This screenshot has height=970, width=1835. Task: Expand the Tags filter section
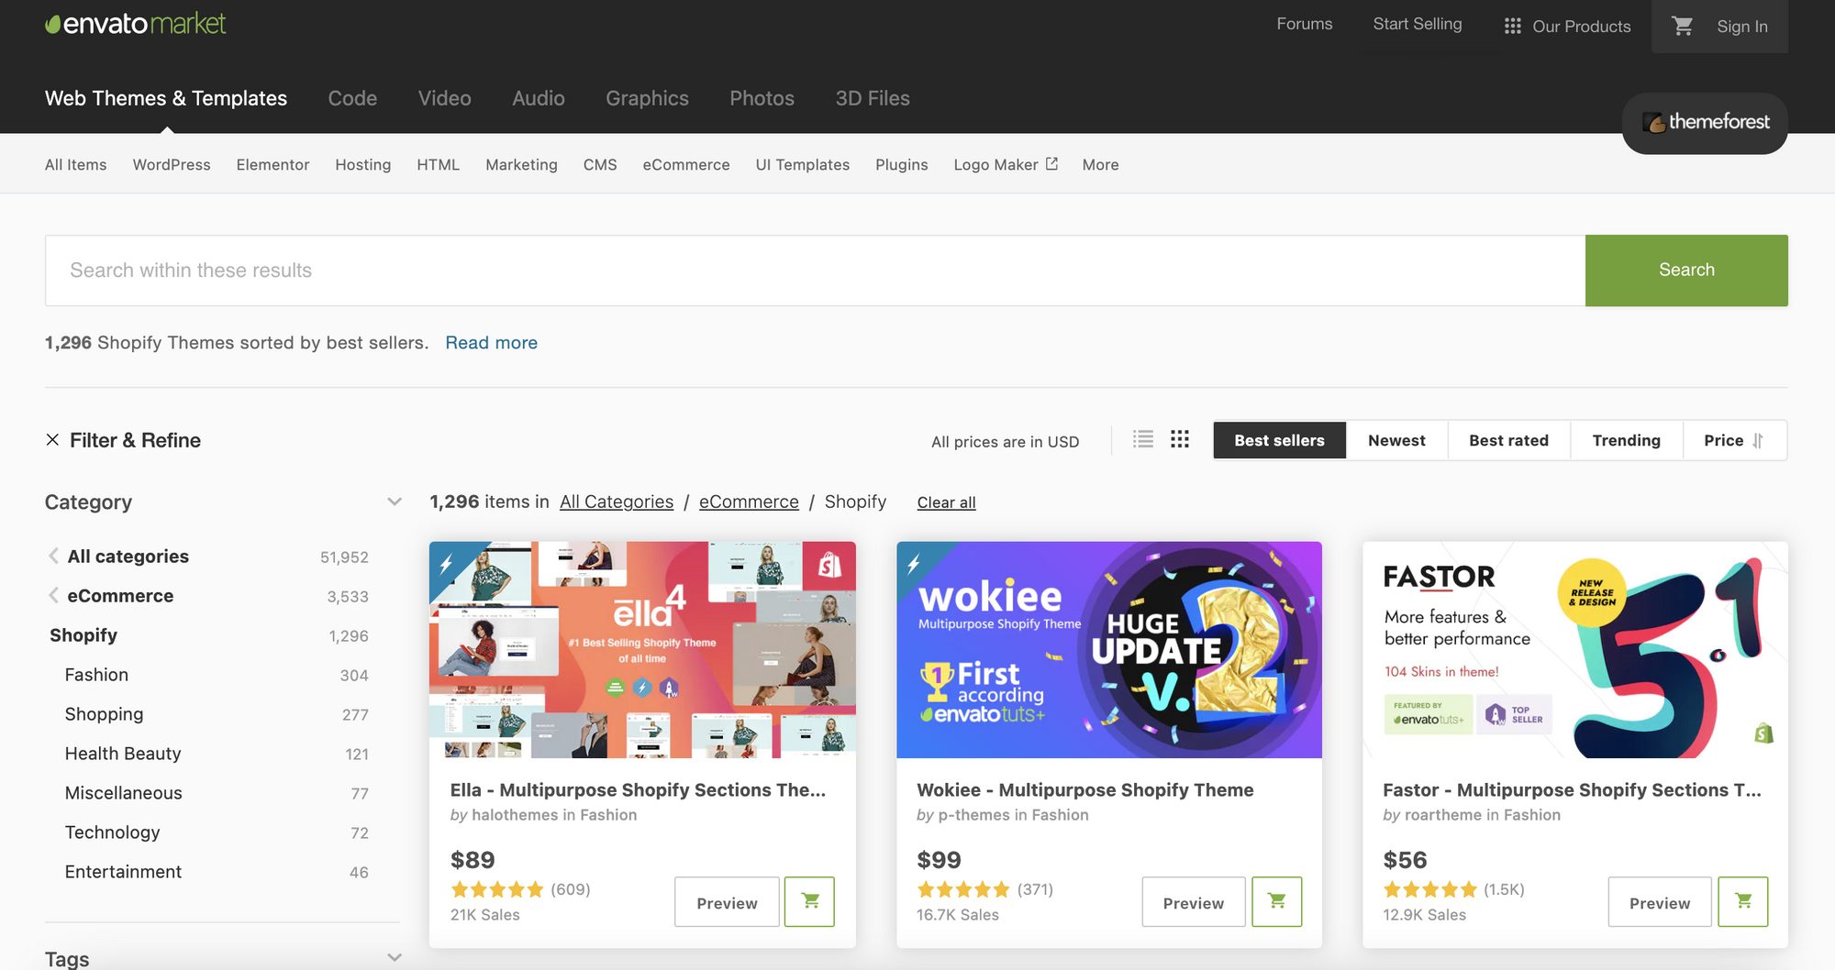[395, 958]
